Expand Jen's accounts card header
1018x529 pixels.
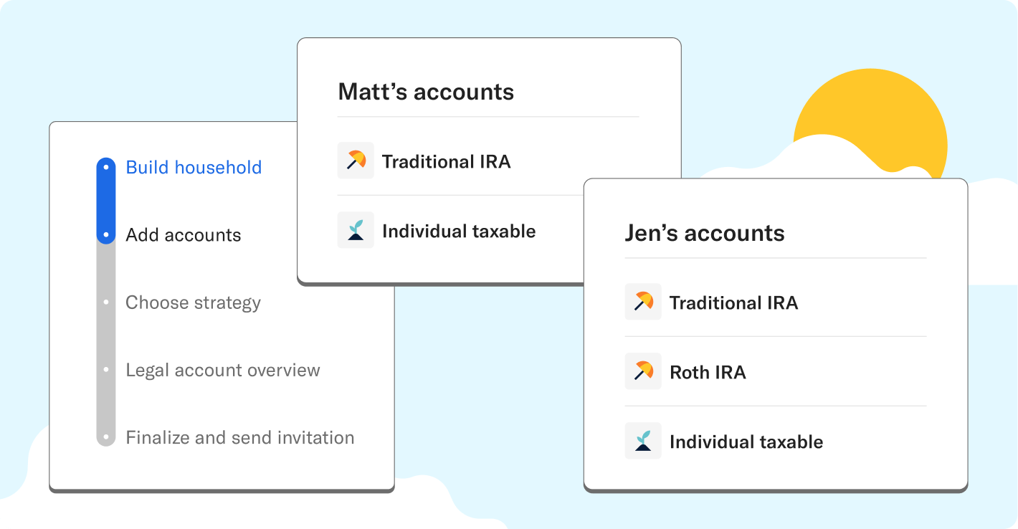tap(705, 232)
